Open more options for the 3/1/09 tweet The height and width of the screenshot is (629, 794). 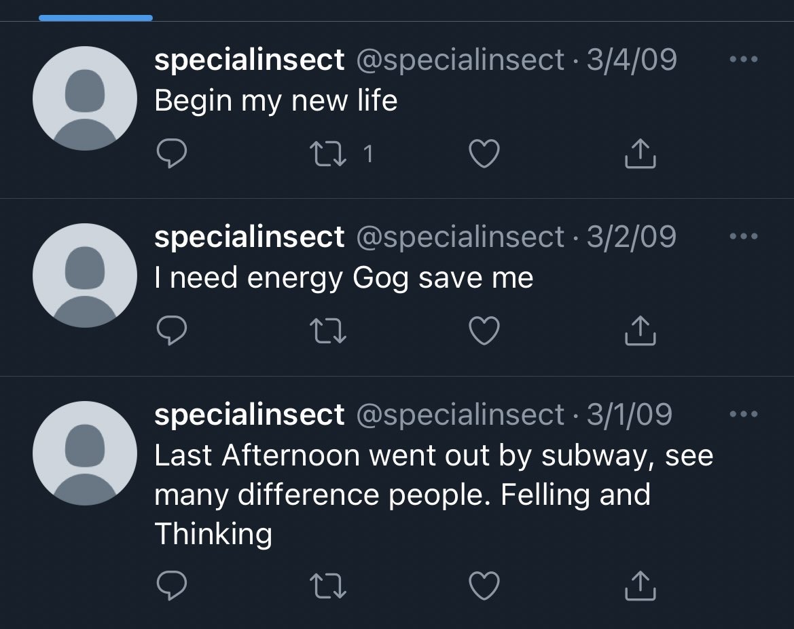[x=742, y=414]
